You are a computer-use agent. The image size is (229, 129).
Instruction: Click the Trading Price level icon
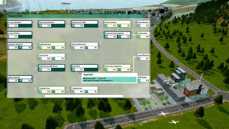40,92
